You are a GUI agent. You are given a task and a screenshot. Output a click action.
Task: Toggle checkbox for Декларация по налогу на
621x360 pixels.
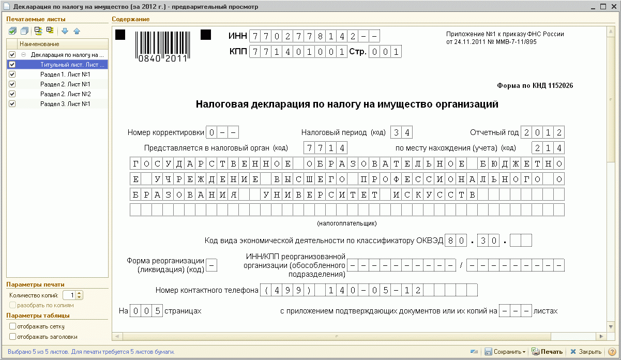(x=12, y=54)
